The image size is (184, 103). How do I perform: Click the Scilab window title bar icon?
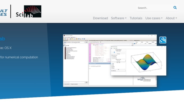64,36
